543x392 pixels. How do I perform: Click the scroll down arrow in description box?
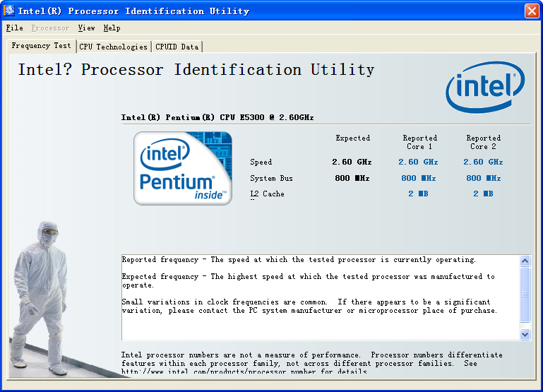click(x=525, y=334)
